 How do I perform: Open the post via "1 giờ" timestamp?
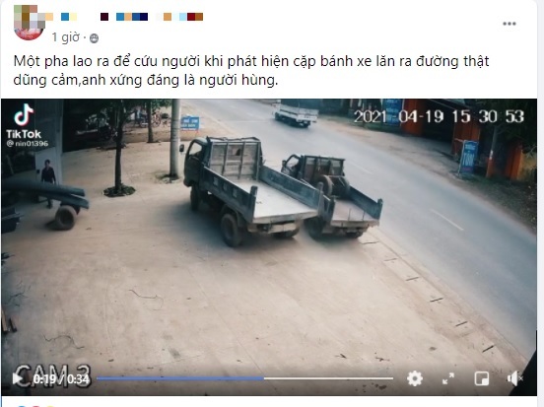pyautogui.click(x=66, y=37)
